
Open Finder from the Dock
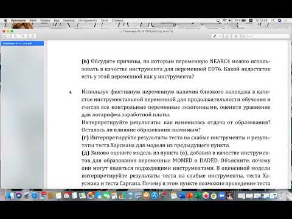10,195
